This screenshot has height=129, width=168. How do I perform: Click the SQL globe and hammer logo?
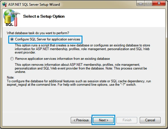[x=12, y=18]
